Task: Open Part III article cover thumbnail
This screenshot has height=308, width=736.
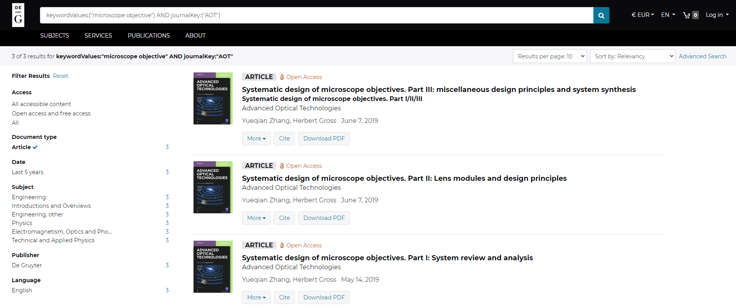Action: click(x=213, y=98)
